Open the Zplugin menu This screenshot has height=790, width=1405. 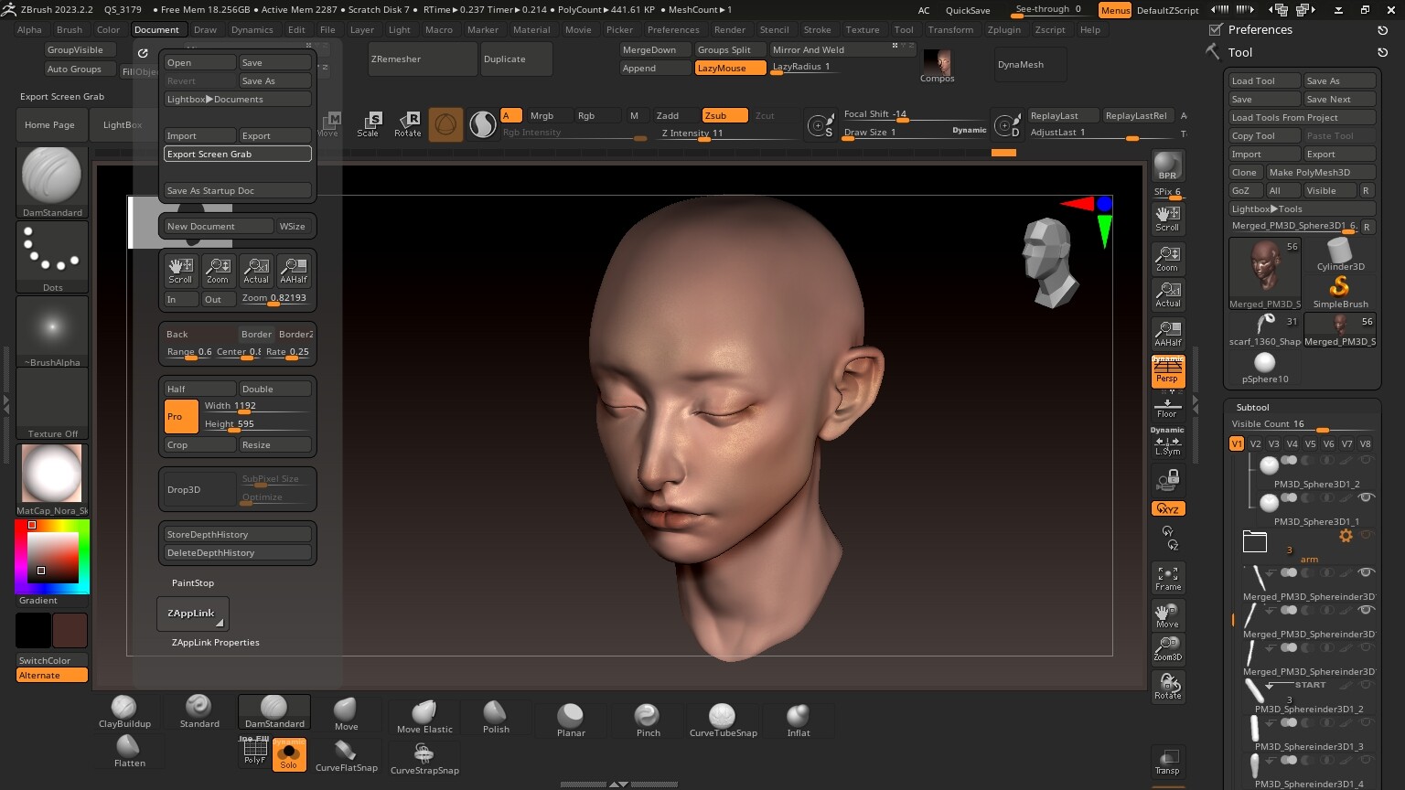(x=1003, y=29)
